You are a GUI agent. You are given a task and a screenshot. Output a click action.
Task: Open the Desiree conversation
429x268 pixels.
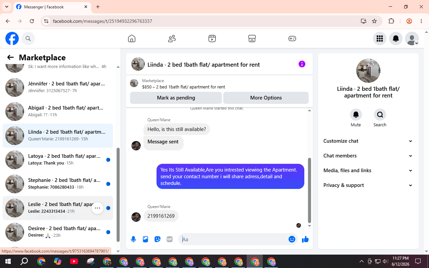click(x=58, y=232)
